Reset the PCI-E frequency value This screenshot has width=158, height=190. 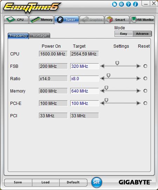145,103
